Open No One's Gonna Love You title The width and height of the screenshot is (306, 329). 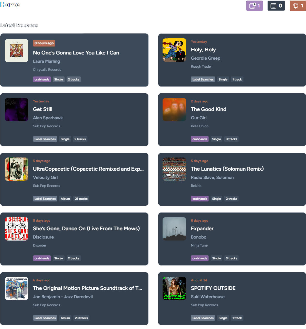pos(76,53)
